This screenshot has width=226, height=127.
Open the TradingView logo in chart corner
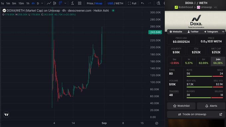coord(6,115)
